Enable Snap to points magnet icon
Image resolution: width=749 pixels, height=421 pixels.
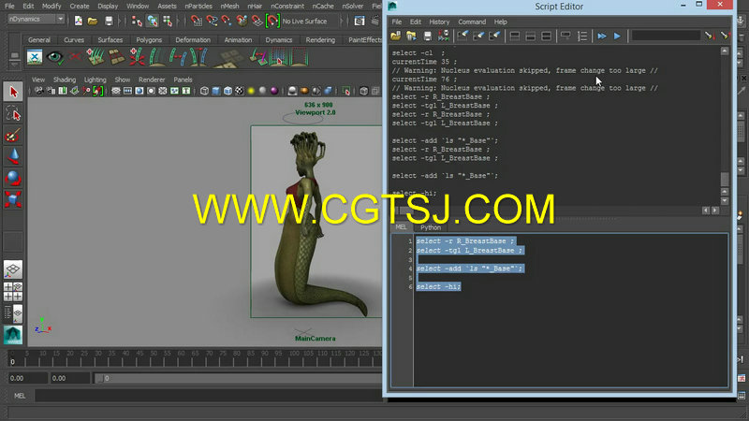point(227,21)
